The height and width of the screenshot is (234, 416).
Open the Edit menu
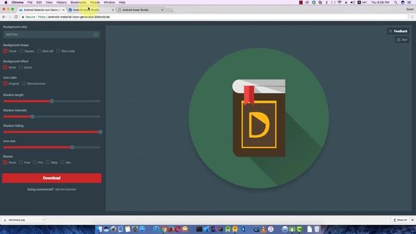(x=39, y=3)
